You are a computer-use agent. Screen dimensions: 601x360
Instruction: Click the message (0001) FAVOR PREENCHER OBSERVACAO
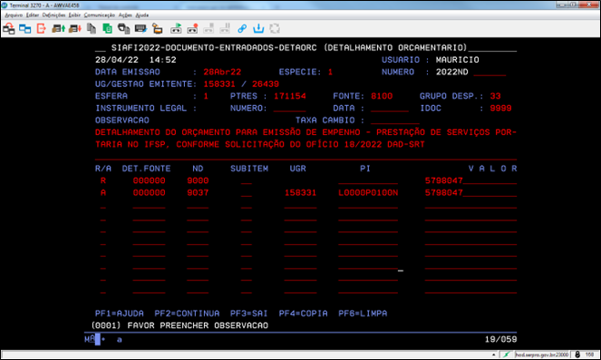(179, 326)
